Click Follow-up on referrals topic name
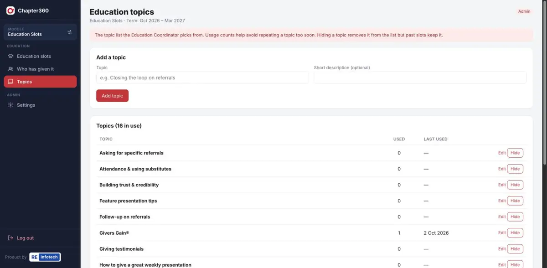 tap(125, 217)
